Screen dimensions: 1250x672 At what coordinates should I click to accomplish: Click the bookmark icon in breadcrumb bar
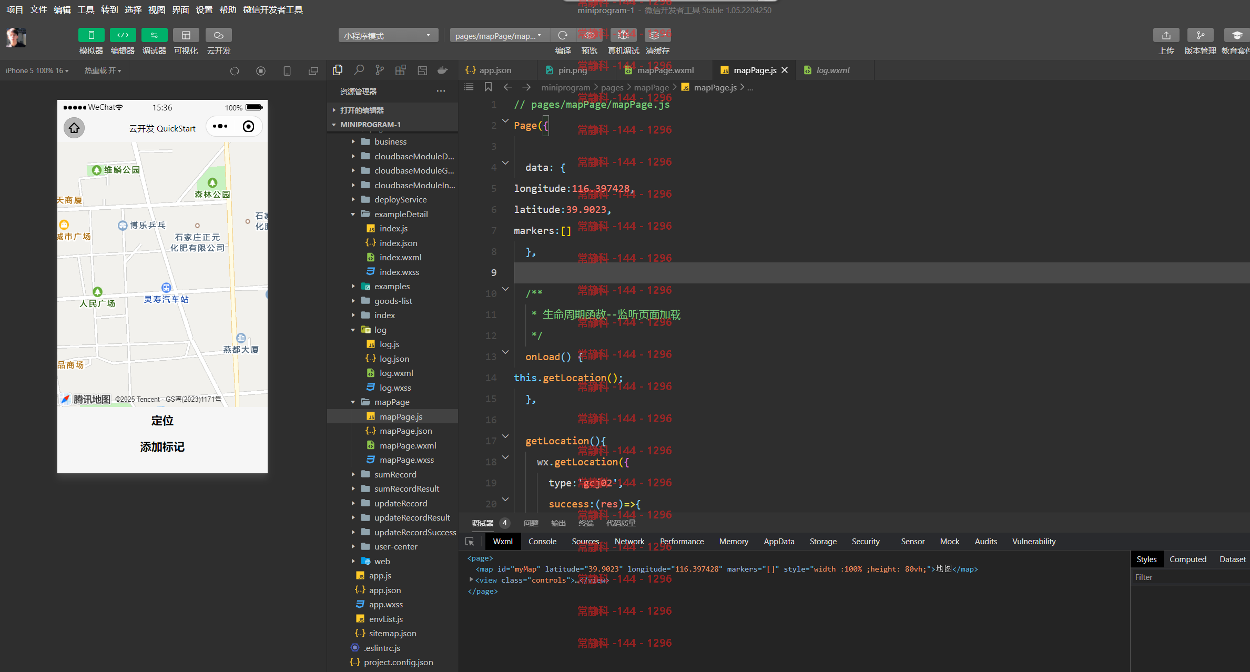488,87
